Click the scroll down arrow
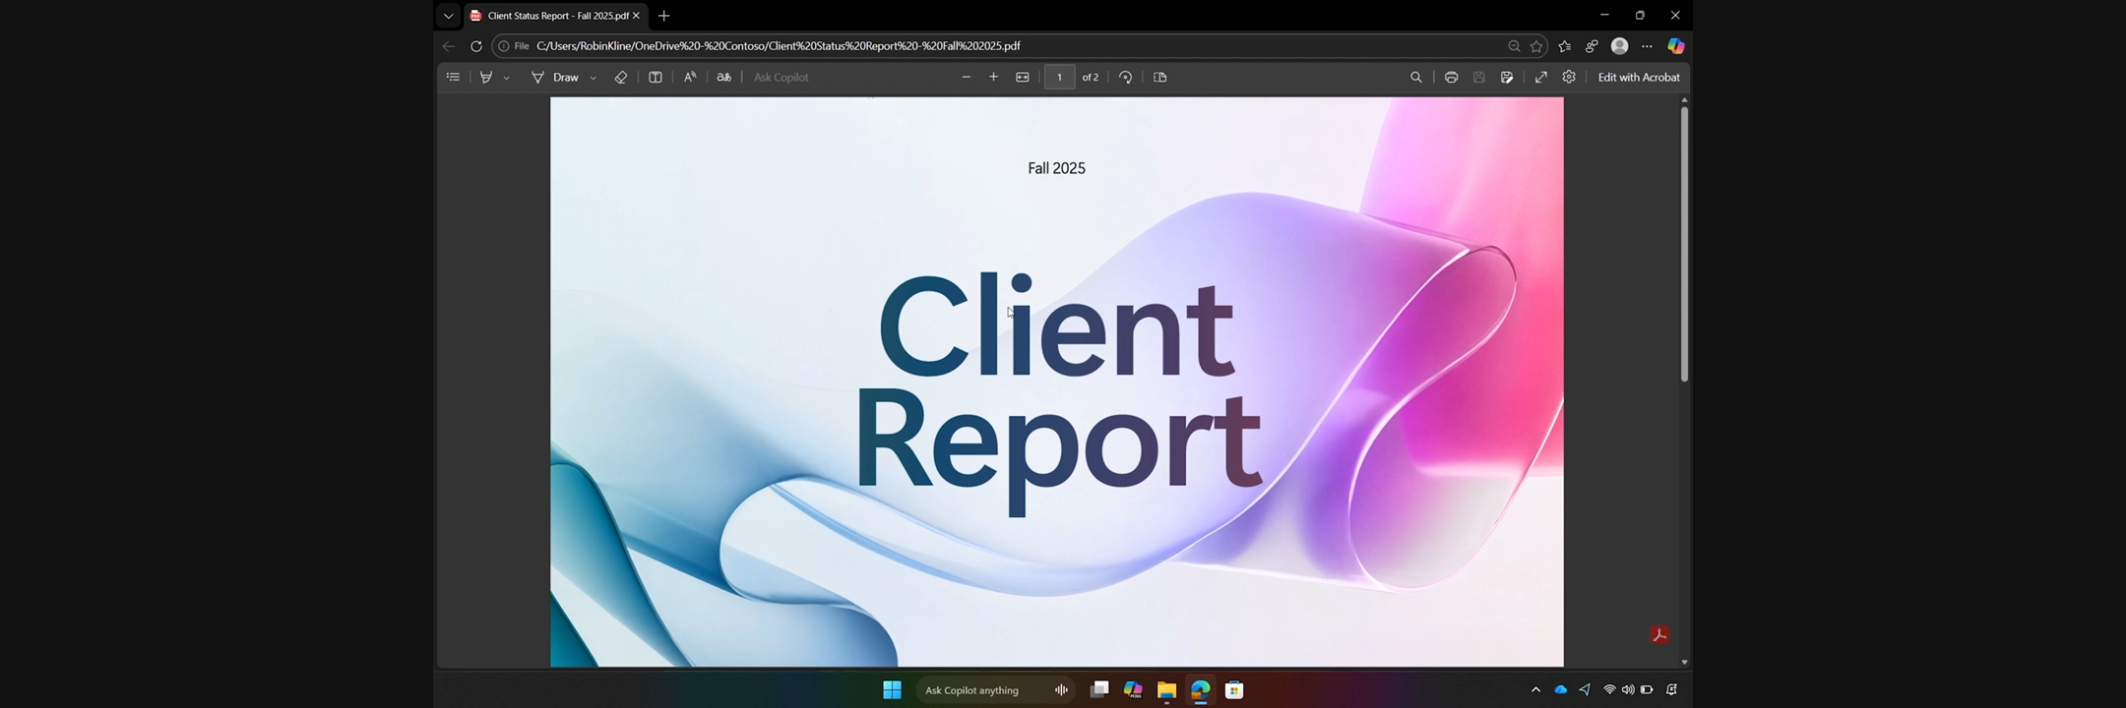This screenshot has width=2126, height=708. pos(1684,662)
